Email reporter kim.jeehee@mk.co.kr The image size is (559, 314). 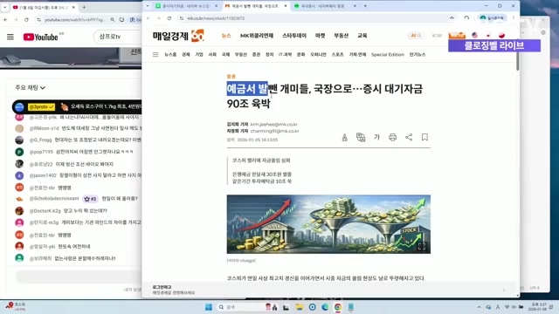pyautogui.click(x=273, y=124)
